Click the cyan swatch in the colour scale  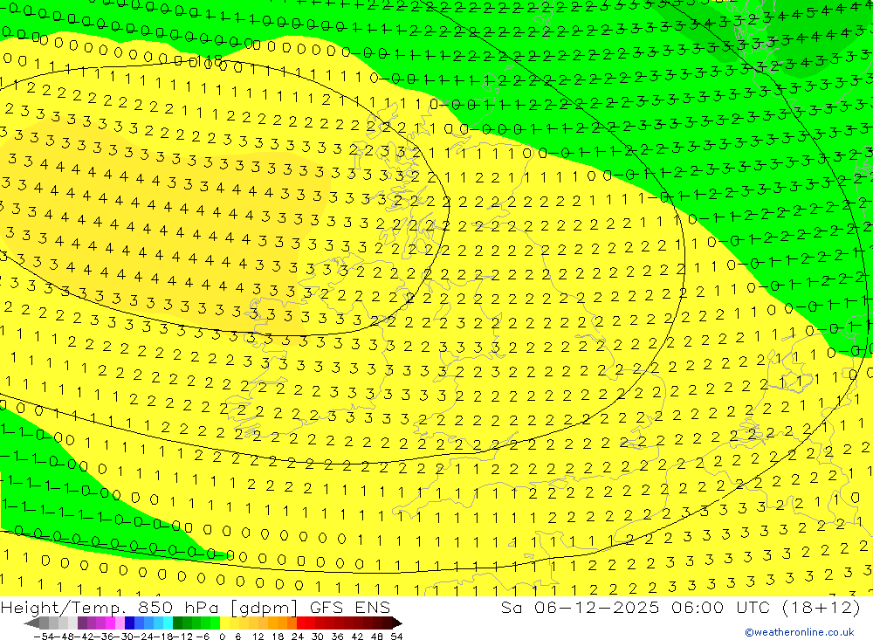point(168,623)
